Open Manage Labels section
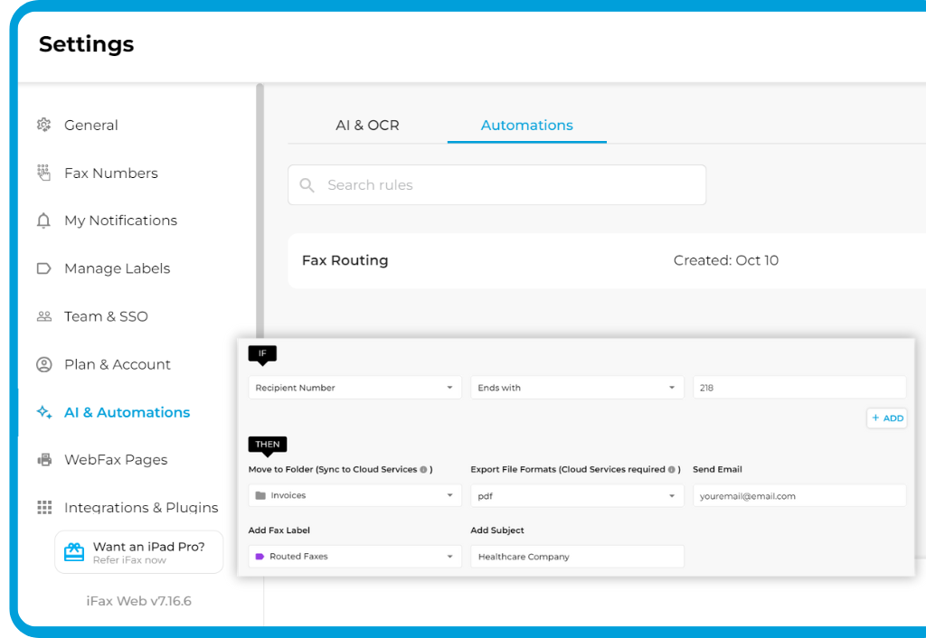The image size is (926, 638). pos(117,268)
